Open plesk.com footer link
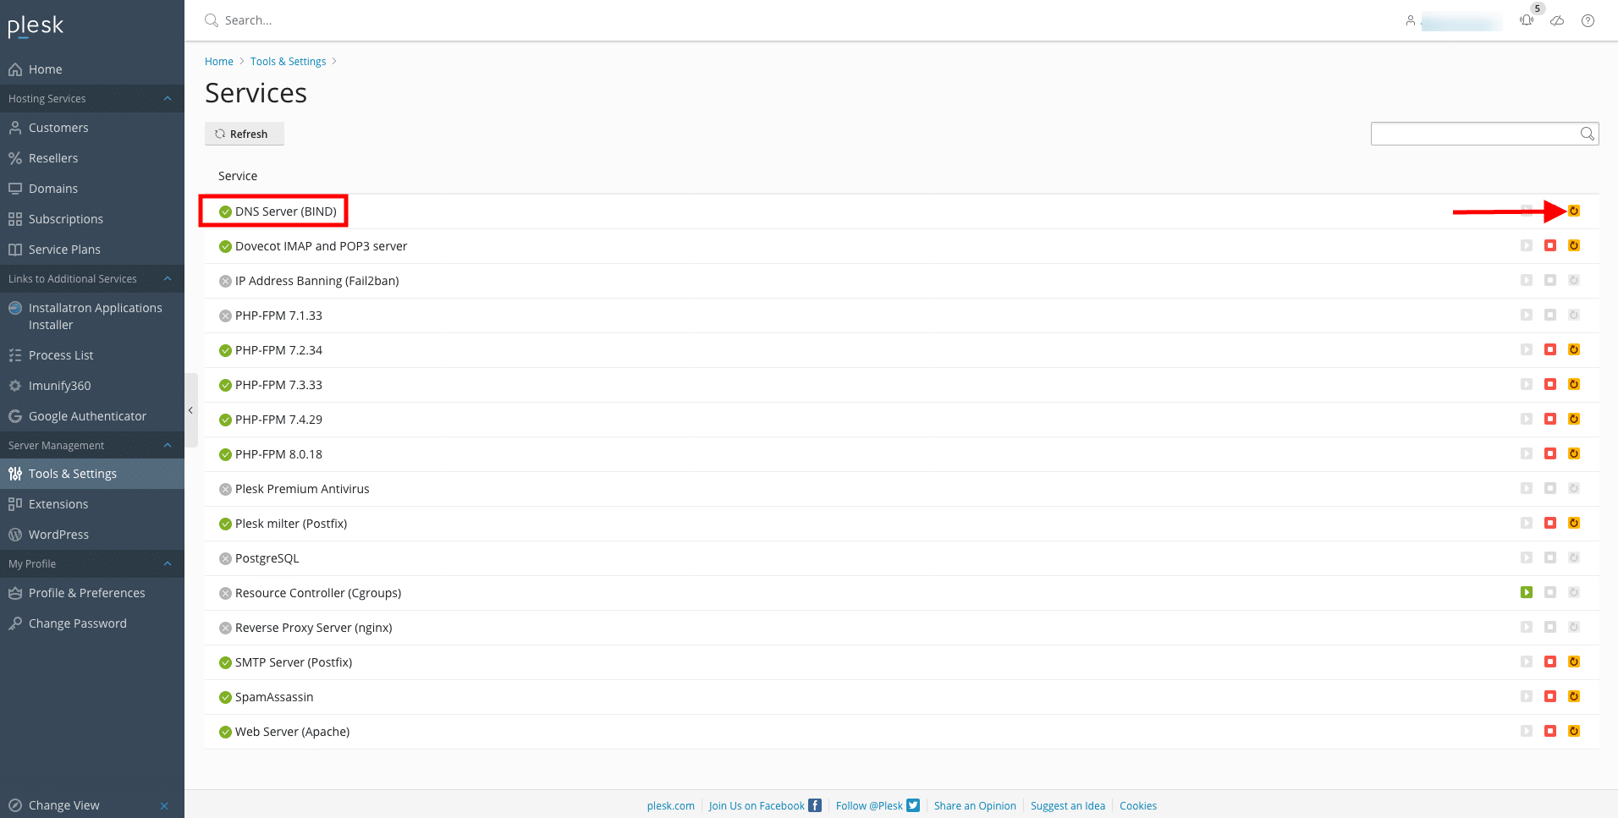Image resolution: width=1618 pixels, height=818 pixels. [x=671, y=806]
